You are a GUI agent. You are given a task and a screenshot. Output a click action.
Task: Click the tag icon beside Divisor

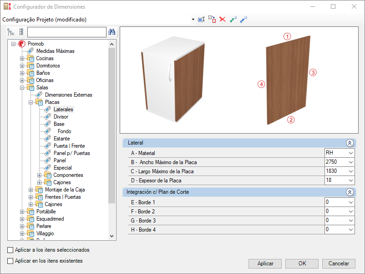[48, 117]
